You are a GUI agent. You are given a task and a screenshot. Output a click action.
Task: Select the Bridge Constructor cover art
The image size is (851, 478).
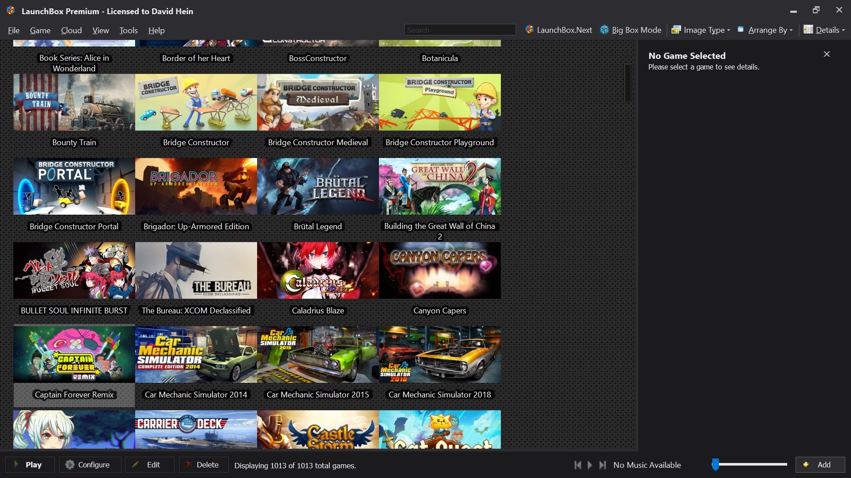(196, 102)
